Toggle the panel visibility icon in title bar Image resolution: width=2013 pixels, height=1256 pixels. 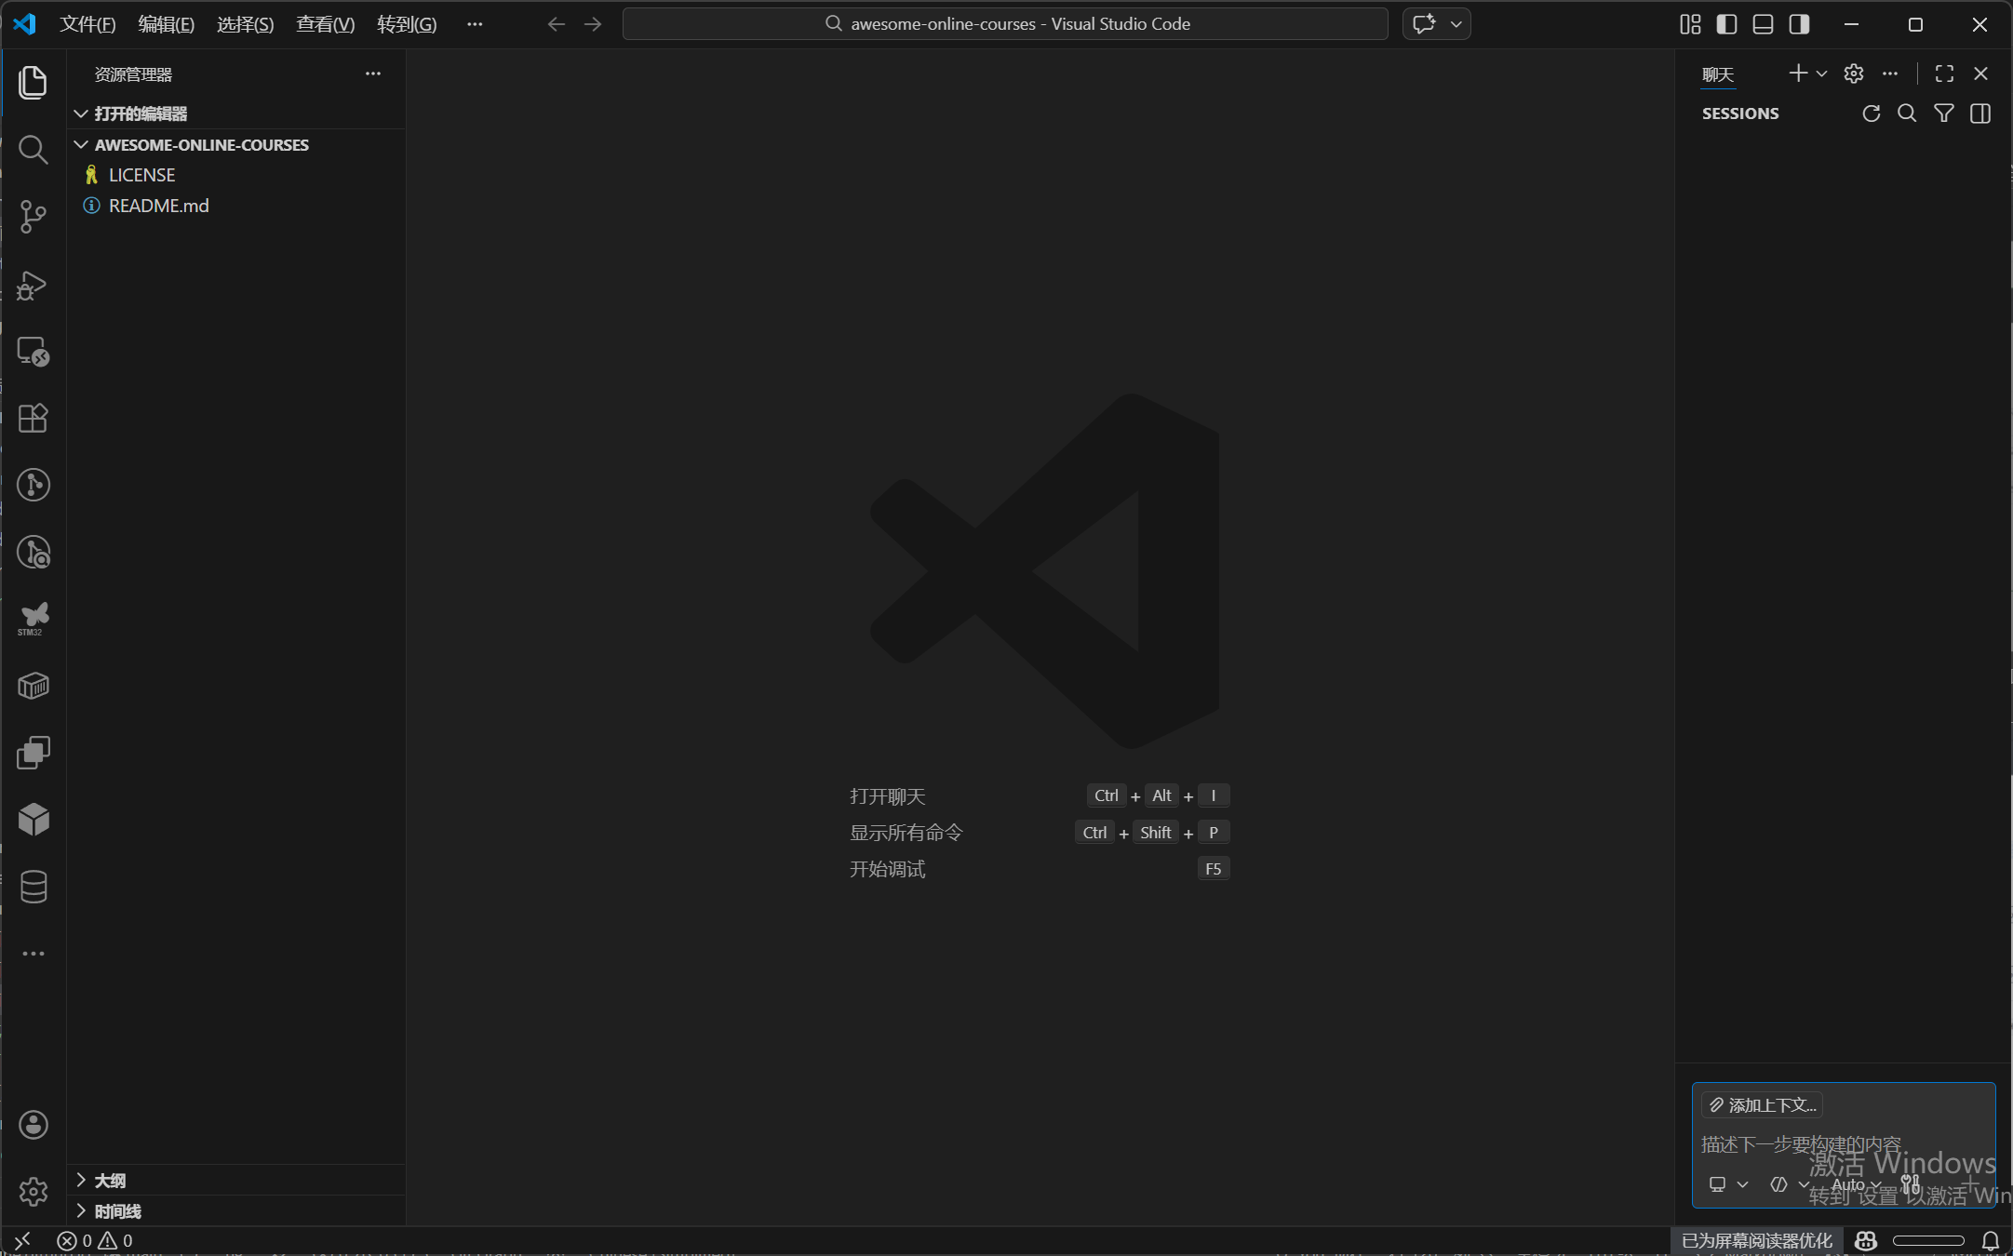(x=1762, y=24)
